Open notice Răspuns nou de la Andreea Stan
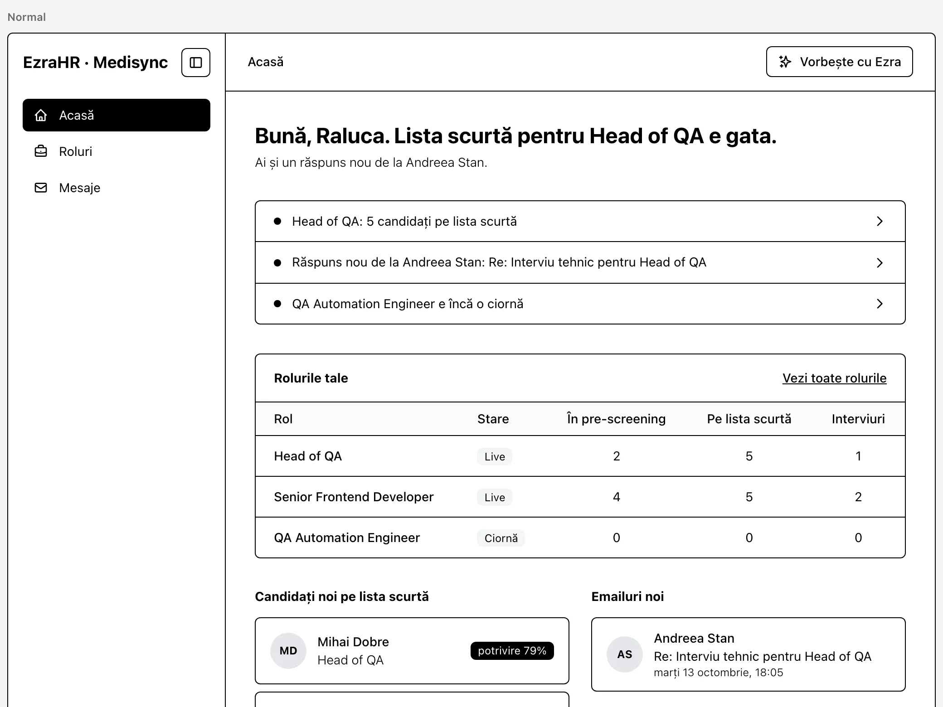The image size is (943, 707). pyautogui.click(x=580, y=262)
